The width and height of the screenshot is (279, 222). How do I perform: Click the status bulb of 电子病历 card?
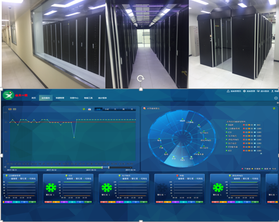[x=119, y=176]
